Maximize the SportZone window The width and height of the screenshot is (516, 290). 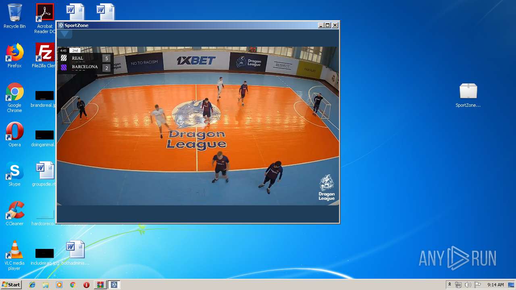(x=328, y=25)
